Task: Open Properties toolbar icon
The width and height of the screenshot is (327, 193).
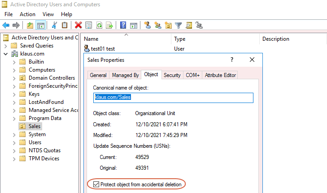Action: tap(89, 26)
